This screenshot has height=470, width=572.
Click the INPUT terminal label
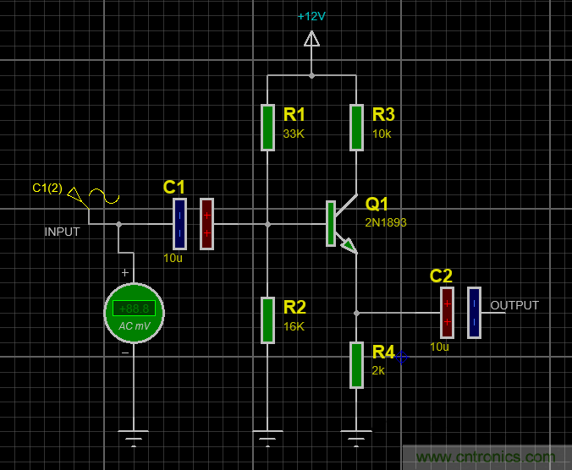[x=62, y=232]
